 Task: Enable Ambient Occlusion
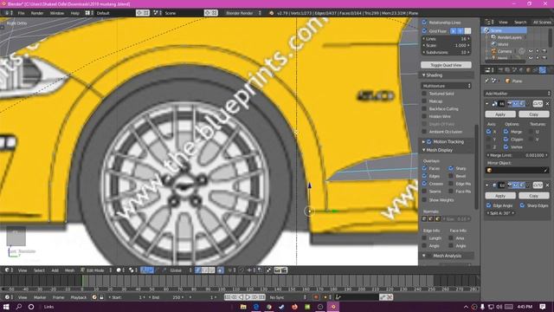(x=424, y=132)
